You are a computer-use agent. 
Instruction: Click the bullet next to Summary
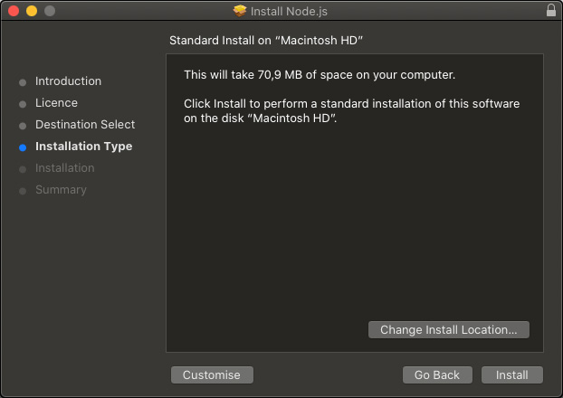pyautogui.click(x=23, y=191)
